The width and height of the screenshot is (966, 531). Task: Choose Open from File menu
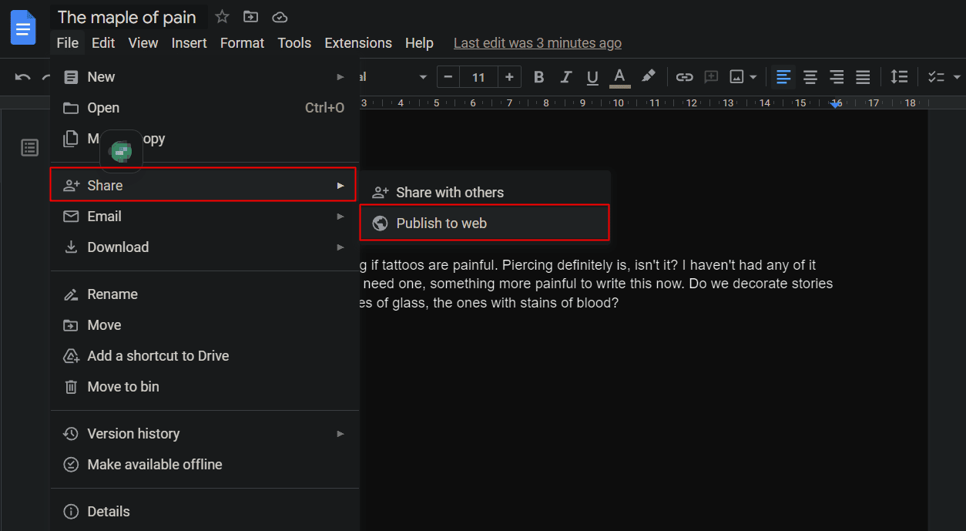pyautogui.click(x=205, y=108)
